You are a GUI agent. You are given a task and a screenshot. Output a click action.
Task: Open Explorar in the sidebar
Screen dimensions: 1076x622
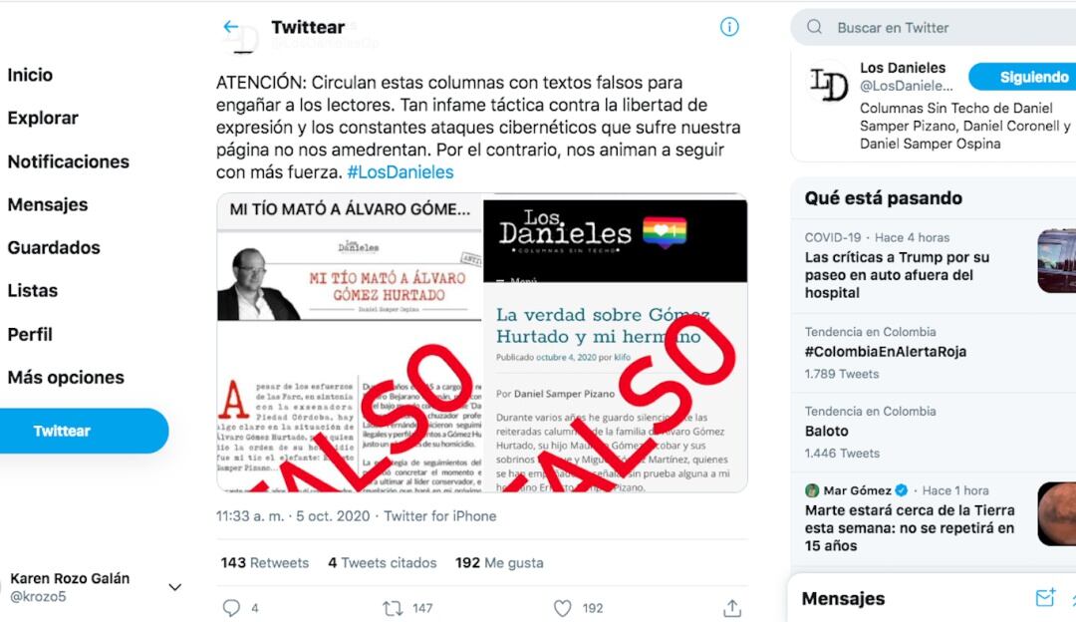click(x=43, y=118)
